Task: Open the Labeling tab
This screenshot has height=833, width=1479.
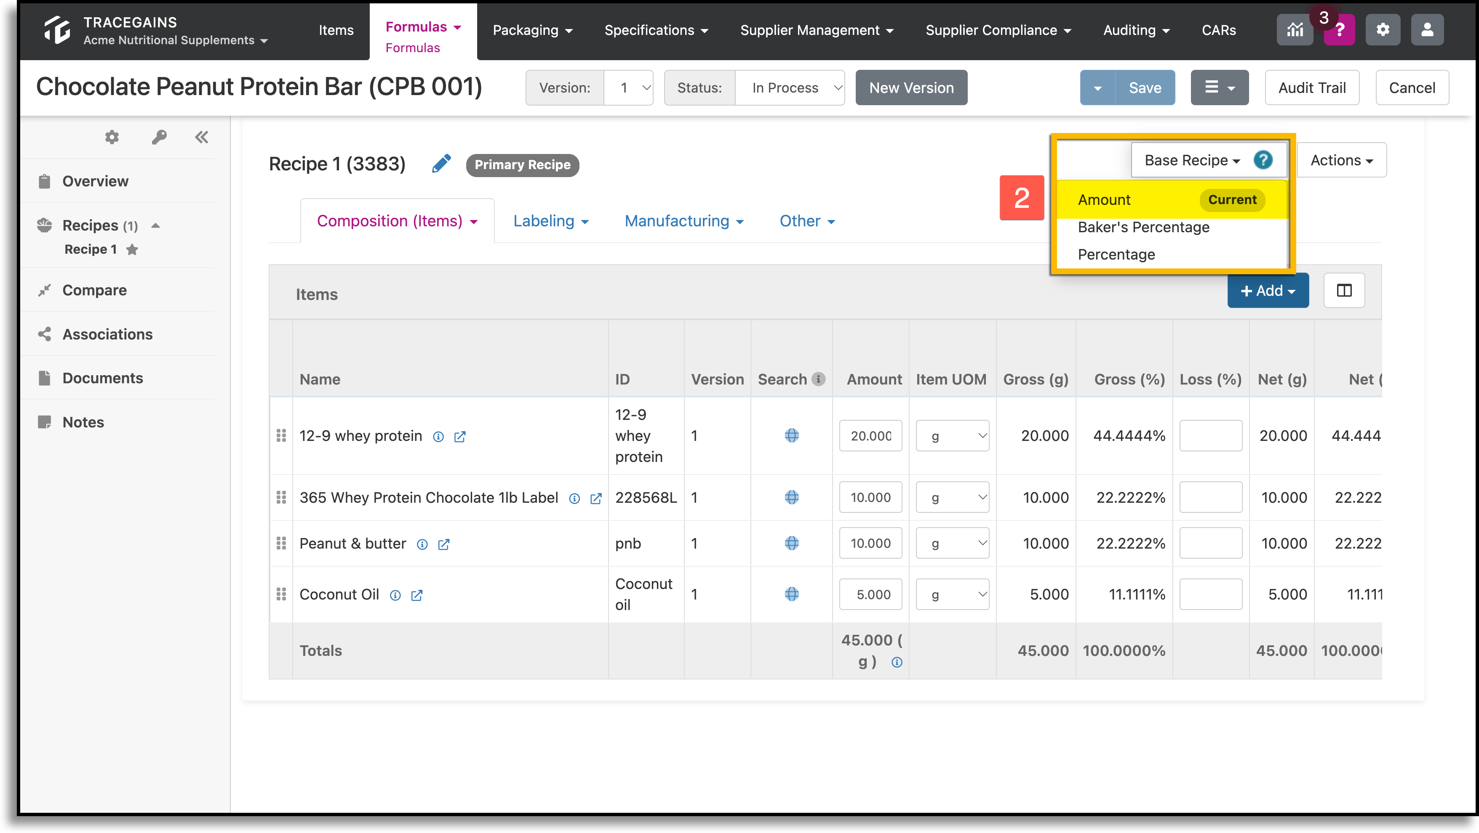Action: tap(550, 221)
